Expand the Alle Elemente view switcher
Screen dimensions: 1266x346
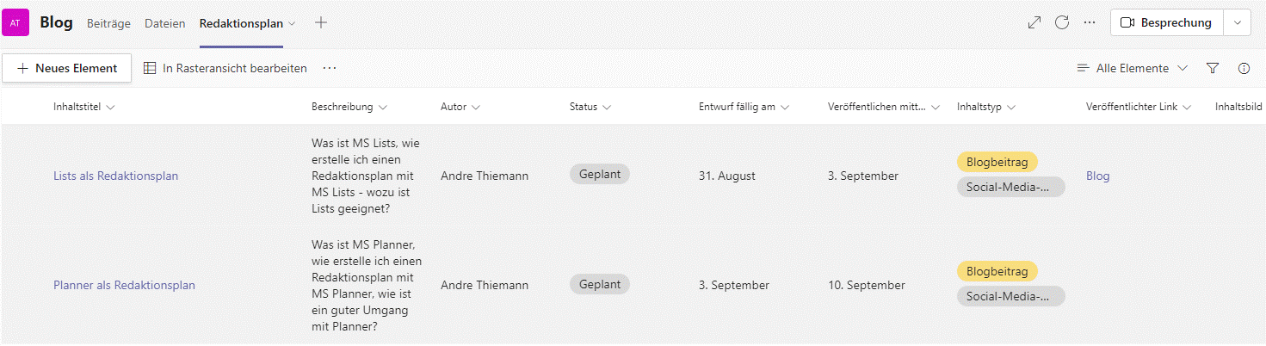[x=1133, y=68]
